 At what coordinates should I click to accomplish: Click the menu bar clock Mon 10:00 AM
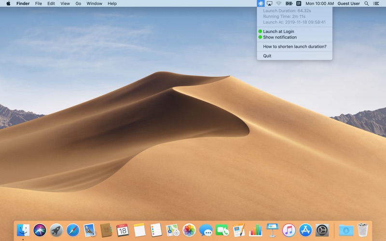(319, 3)
